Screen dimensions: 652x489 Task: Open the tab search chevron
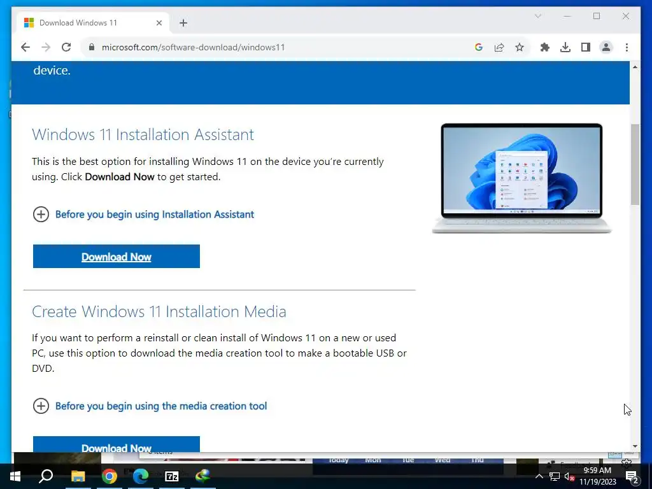point(537,16)
